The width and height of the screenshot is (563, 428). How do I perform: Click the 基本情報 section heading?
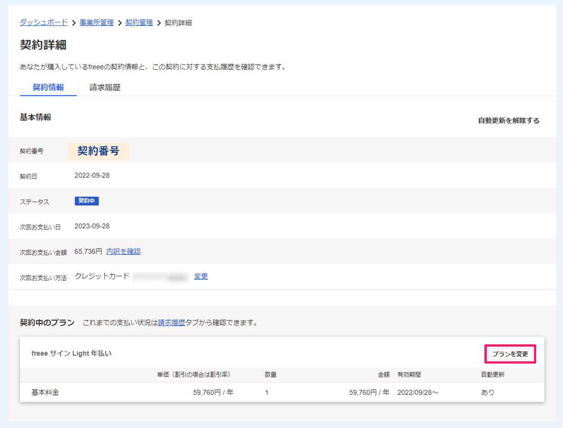[35, 117]
